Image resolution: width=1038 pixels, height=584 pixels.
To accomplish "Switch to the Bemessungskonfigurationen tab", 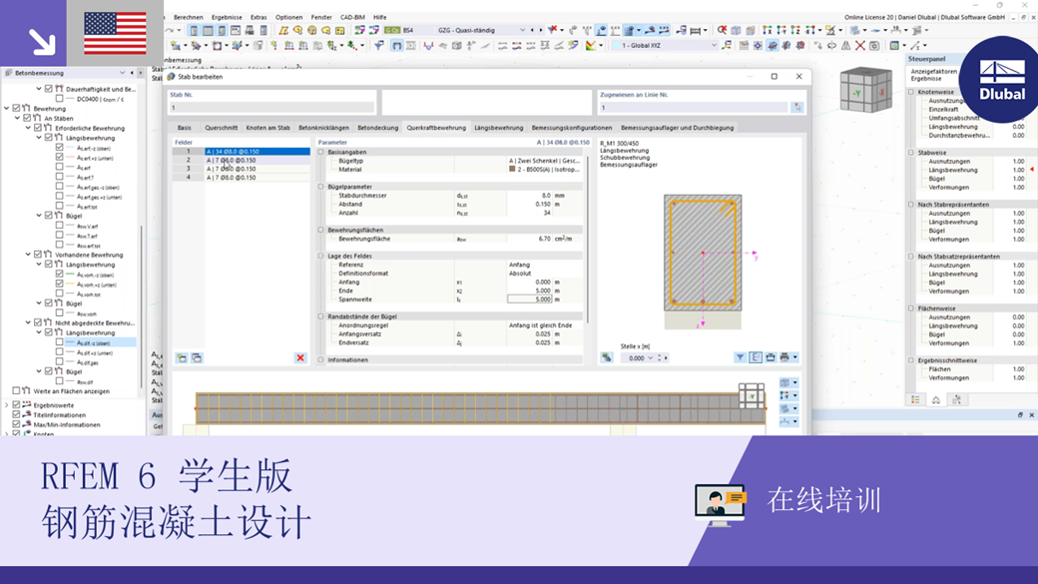I will (572, 127).
